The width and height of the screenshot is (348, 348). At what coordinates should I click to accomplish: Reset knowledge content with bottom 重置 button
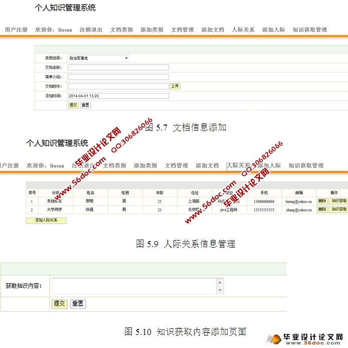tap(77, 304)
